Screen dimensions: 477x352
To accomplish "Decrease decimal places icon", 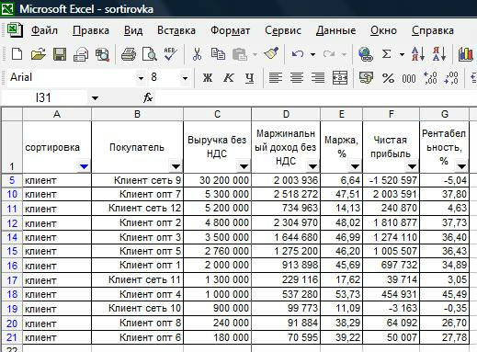I will (451, 78).
